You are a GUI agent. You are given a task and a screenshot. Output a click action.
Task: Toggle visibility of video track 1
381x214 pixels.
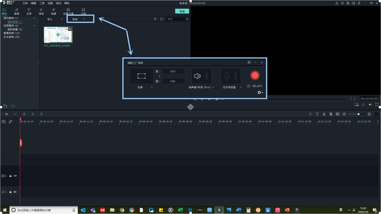(x=15, y=176)
